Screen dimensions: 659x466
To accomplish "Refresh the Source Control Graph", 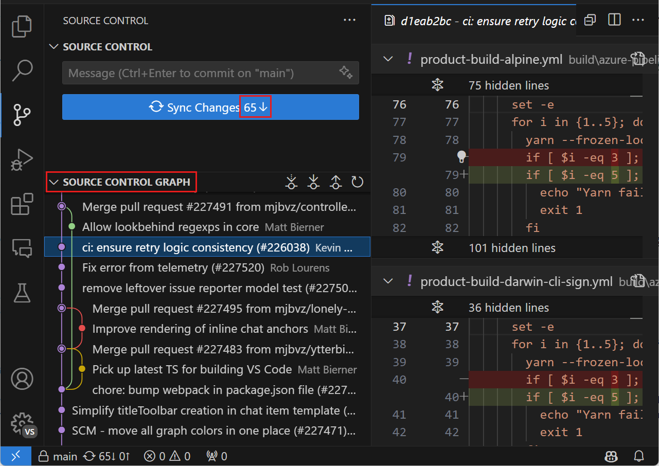I will coord(358,182).
